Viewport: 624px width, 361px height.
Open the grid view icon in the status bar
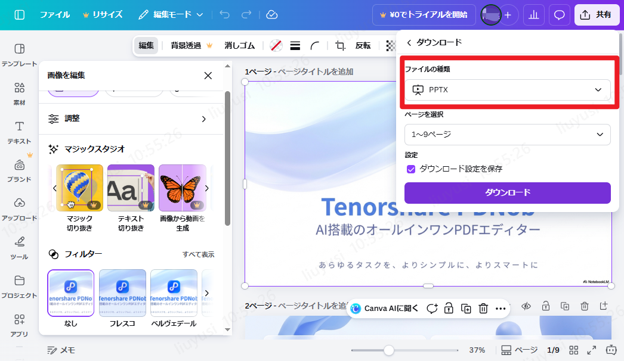573,350
